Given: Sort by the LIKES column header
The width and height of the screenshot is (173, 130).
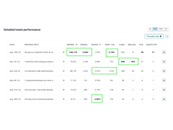Looking at the screenshot, I should click(x=122, y=45).
